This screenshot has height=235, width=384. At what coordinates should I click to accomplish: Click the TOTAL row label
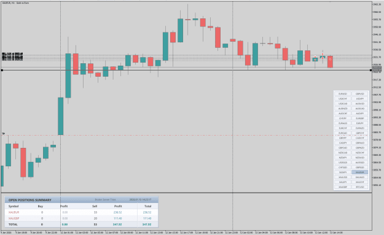pyautogui.click(x=13, y=224)
